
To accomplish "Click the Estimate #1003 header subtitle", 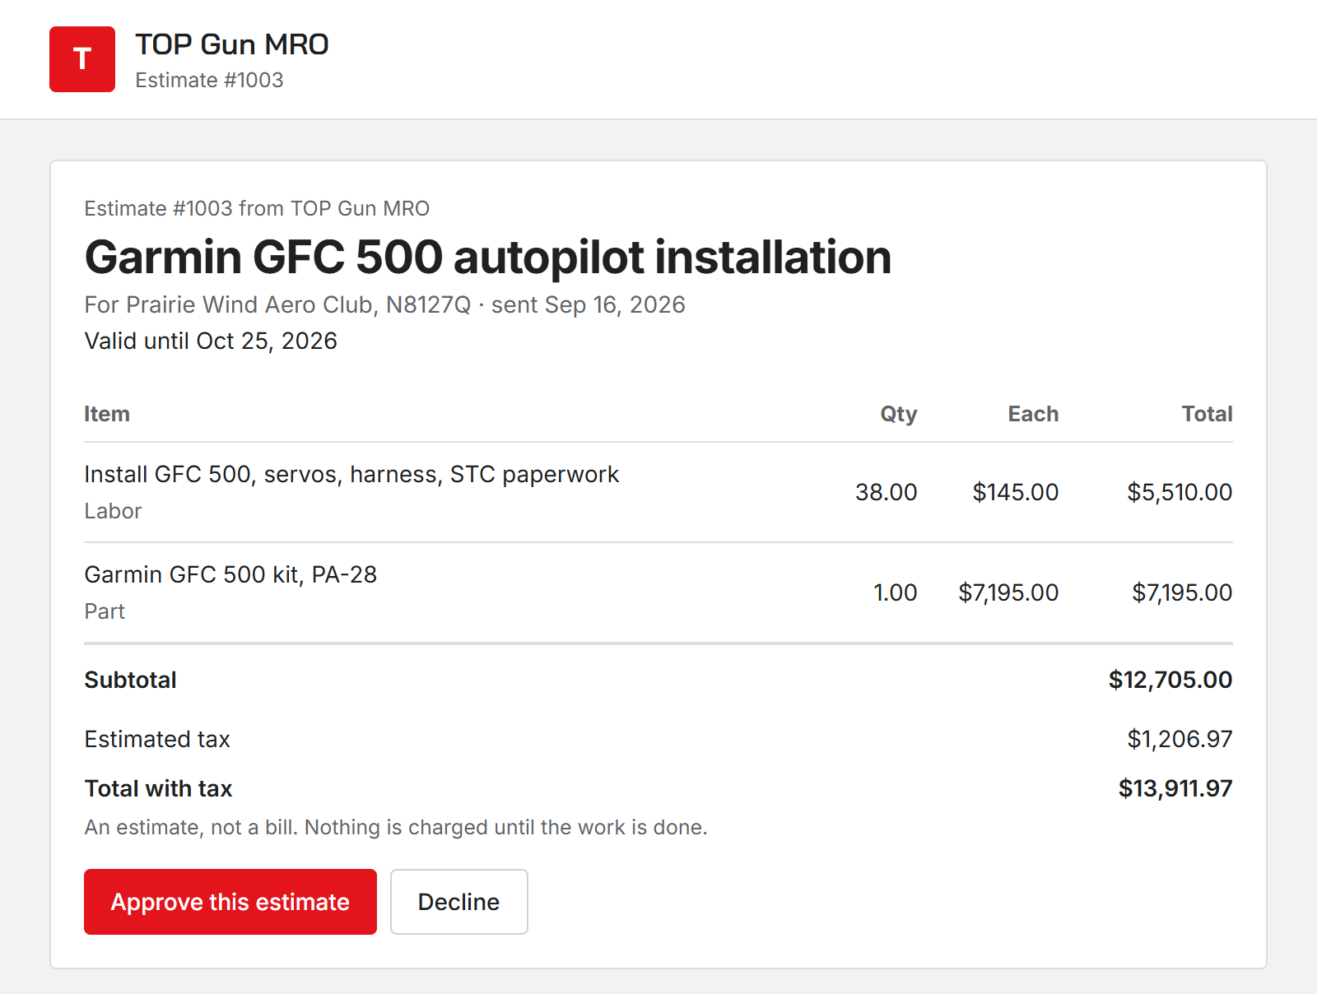I will click(209, 80).
